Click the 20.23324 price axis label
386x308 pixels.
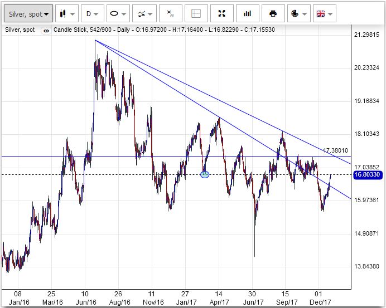click(366, 68)
